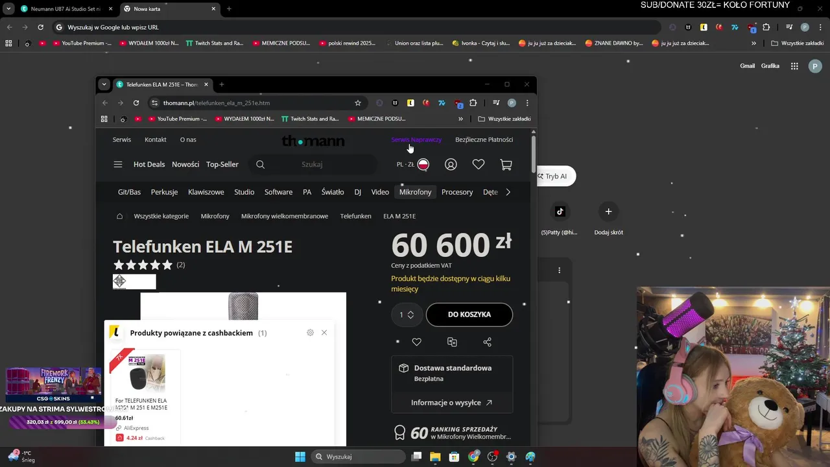Image resolution: width=830 pixels, height=467 pixels.
Task: Add product to wishlist heart under cart button
Action: pos(417,342)
